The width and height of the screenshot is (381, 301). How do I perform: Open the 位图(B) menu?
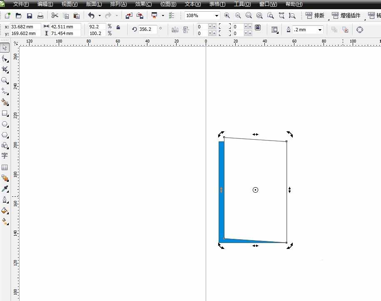[x=168, y=4]
